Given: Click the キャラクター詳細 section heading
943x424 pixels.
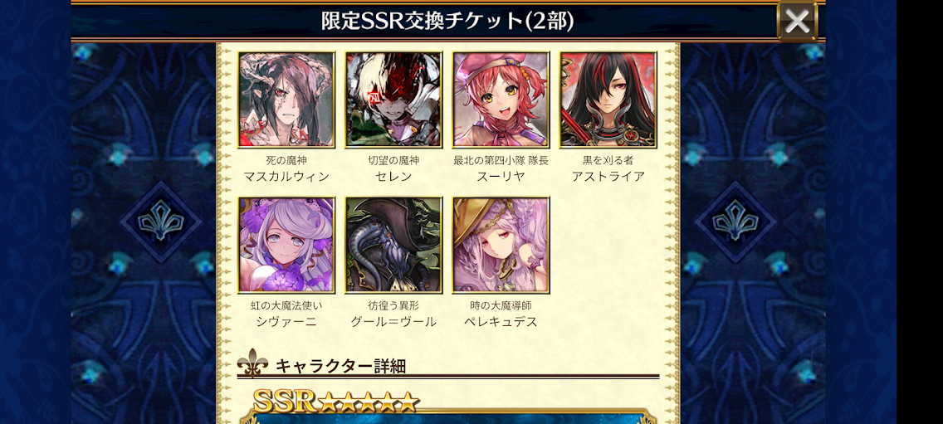Looking at the screenshot, I should 340,365.
